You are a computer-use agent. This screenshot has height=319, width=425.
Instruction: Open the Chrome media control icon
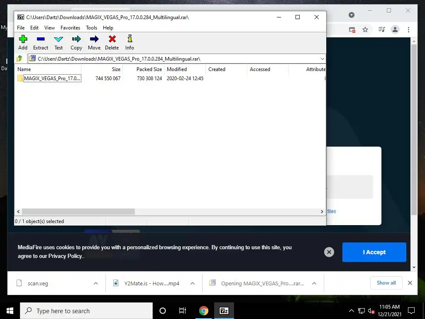click(x=381, y=29)
